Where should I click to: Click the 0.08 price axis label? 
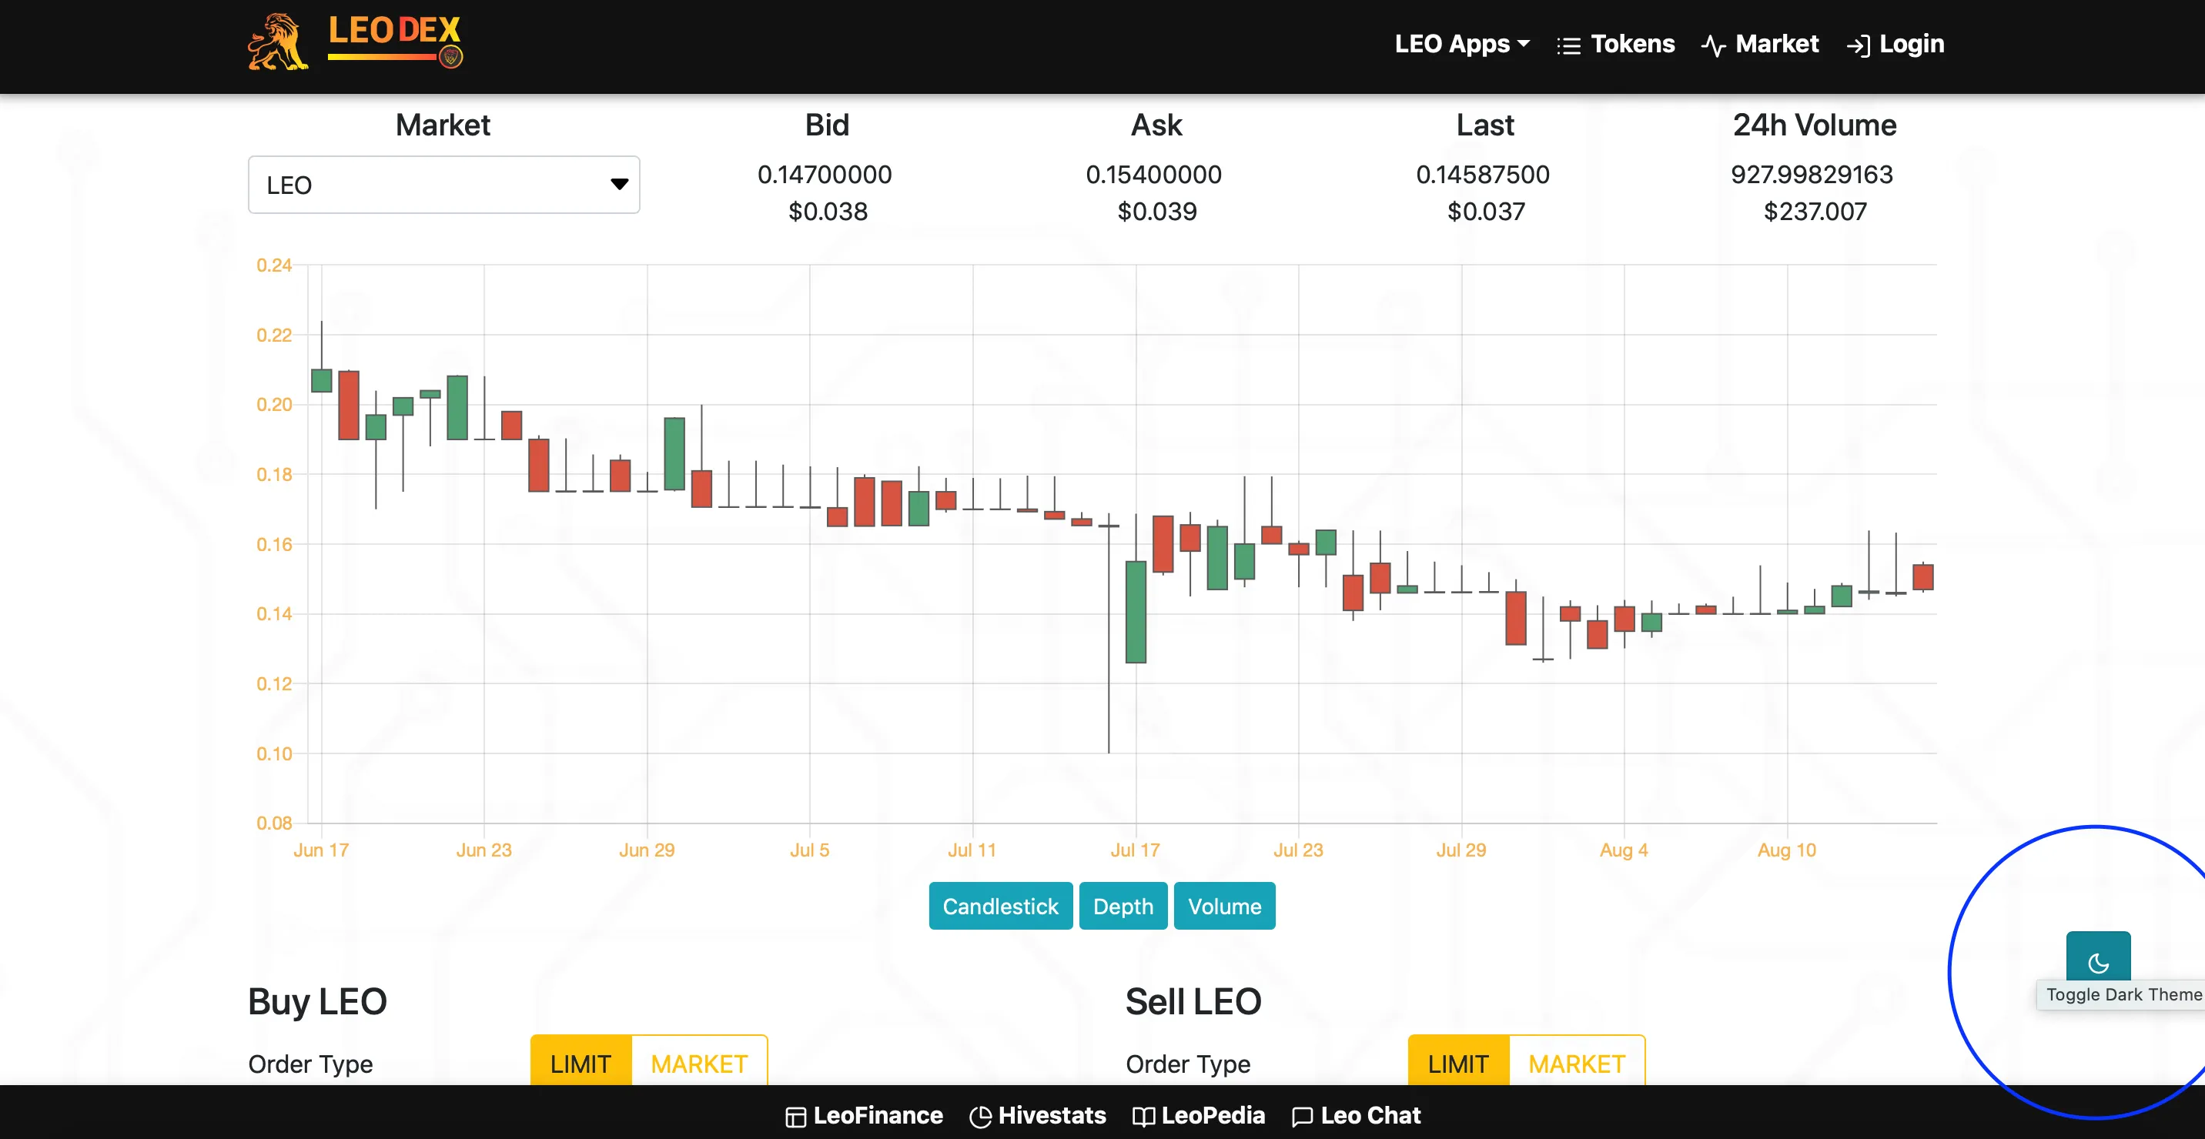(274, 823)
